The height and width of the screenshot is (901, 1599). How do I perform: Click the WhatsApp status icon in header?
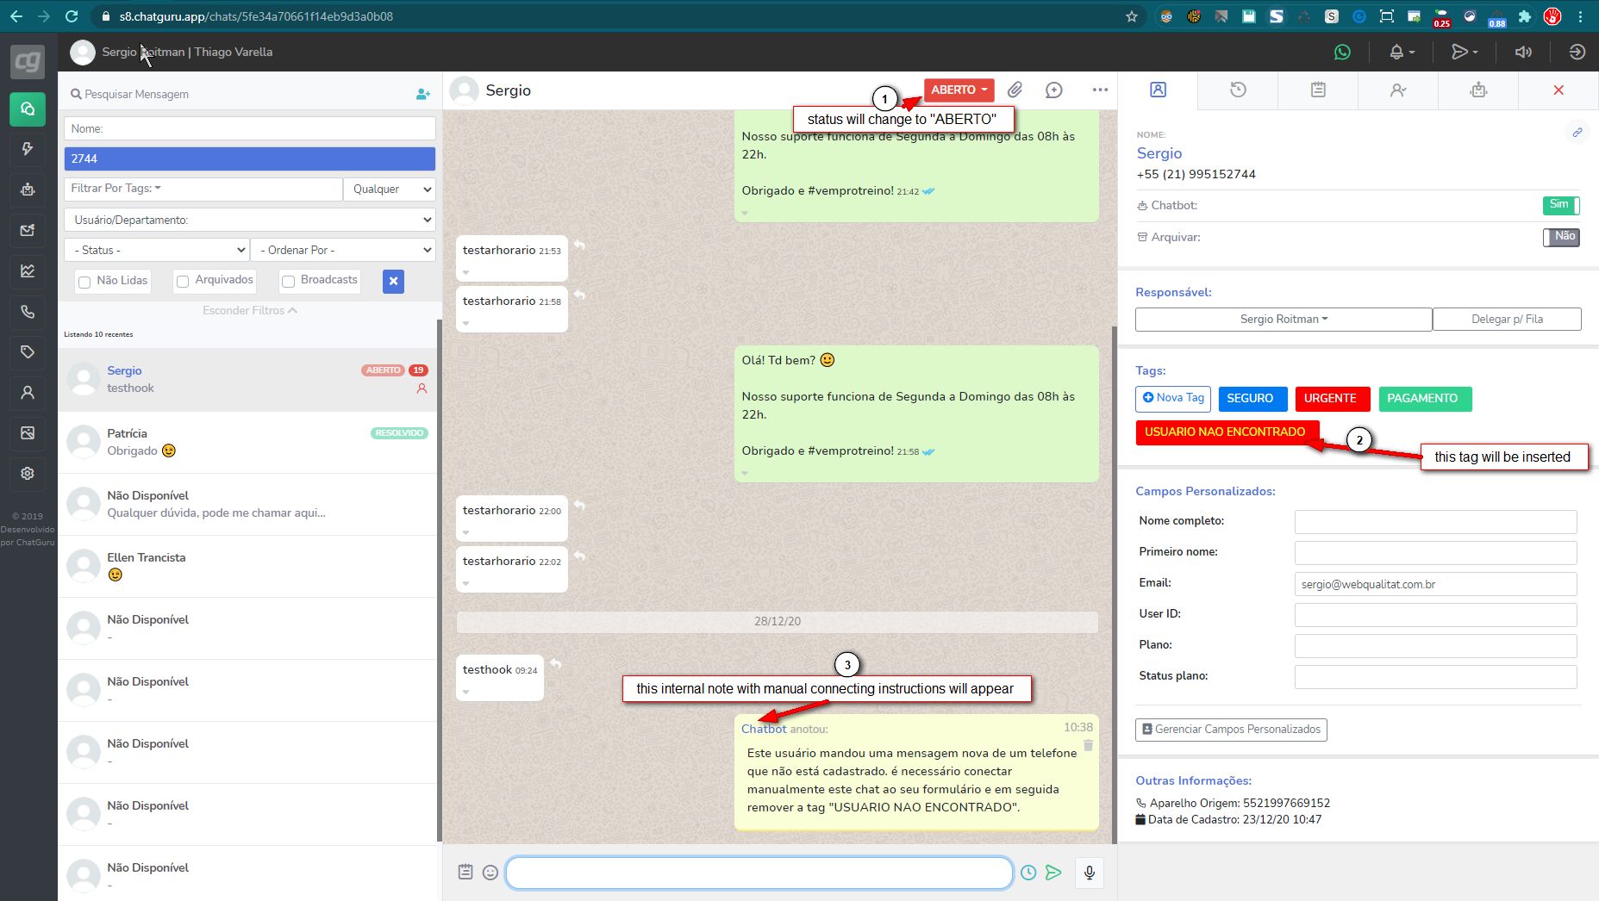point(1342,52)
